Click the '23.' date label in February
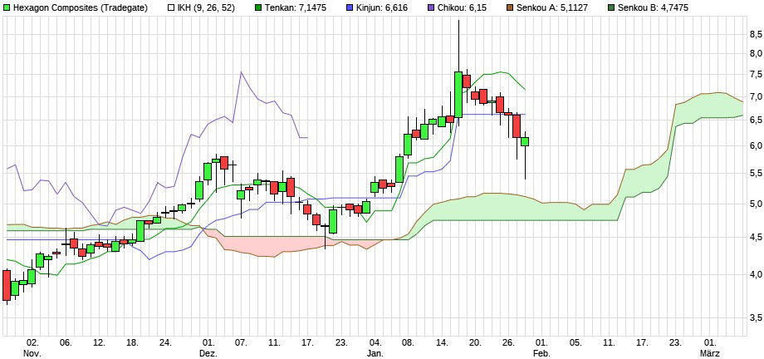The height and width of the screenshot is (359, 764). [x=676, y=342]
